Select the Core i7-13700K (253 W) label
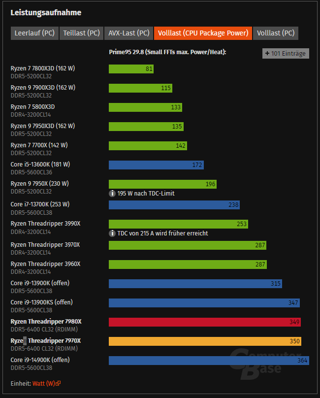 pos(40,204)
